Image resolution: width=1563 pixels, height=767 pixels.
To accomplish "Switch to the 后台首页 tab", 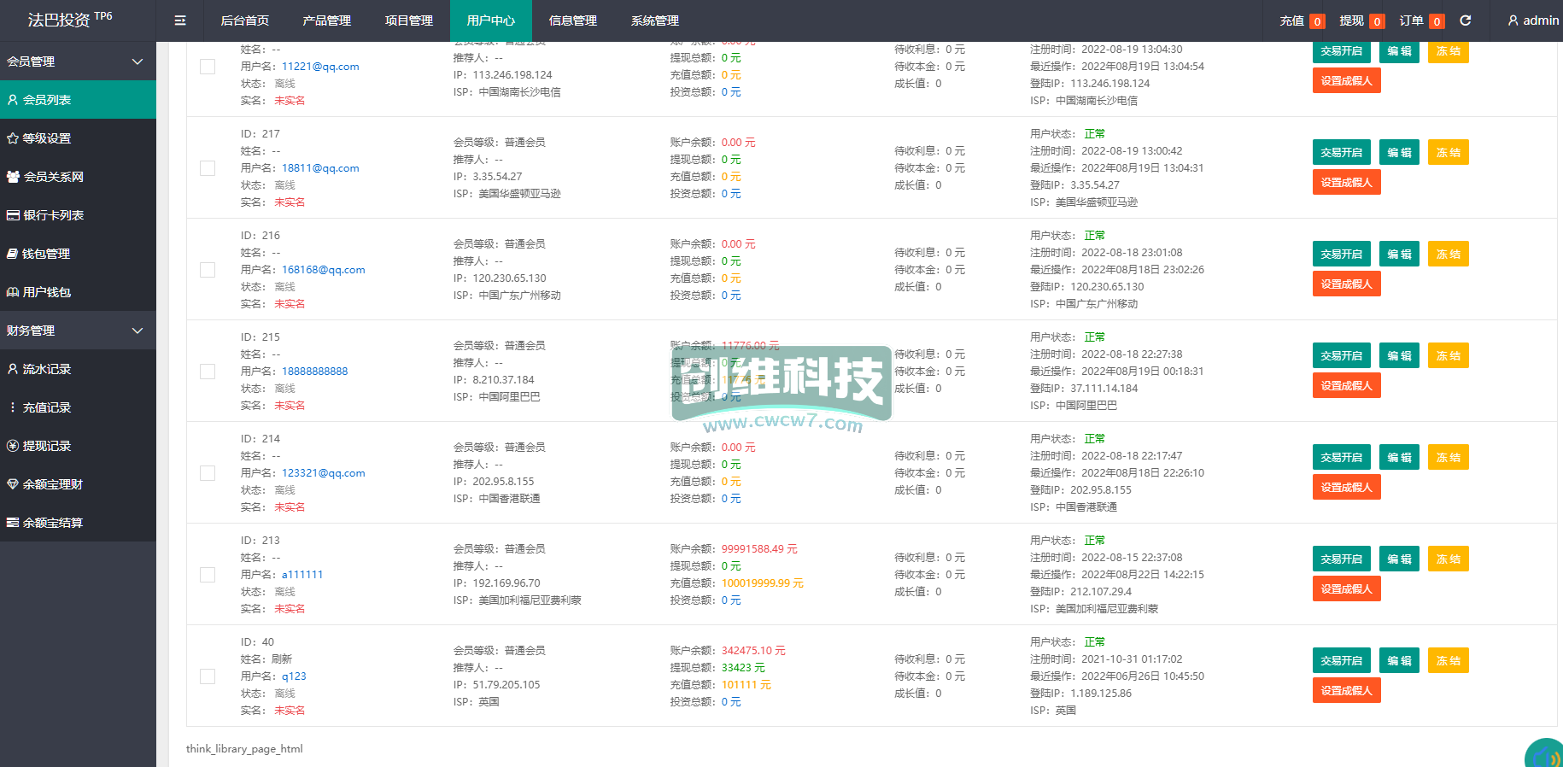I will coord(244,20).
